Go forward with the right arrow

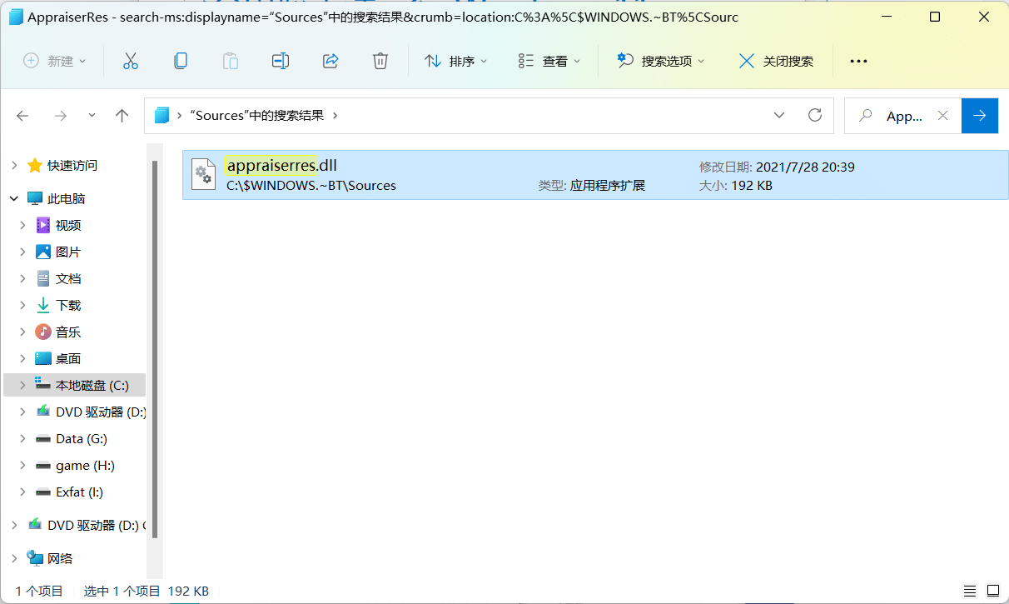point(60,116)
